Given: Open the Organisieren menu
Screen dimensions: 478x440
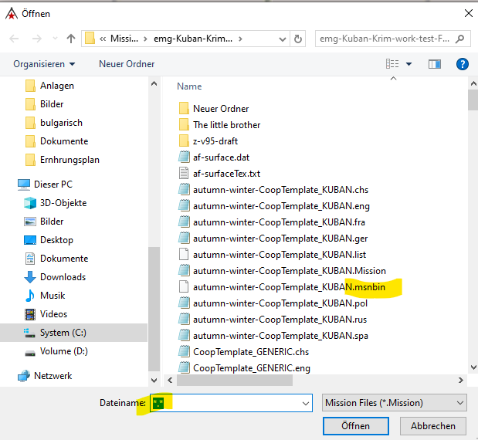Looking at the screenshot, I should pyautogui.click(x=44, y=64).
